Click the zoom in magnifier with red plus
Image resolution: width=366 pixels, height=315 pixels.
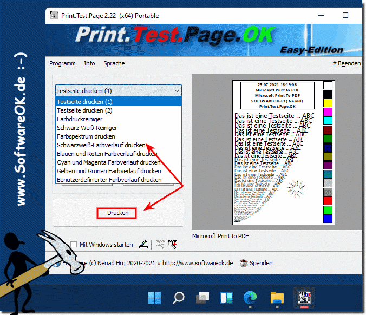[x=173, y=244]
